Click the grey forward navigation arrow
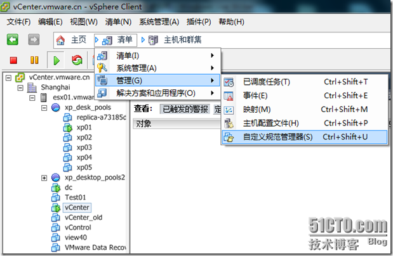Screen dimensions: 393x256 click(34, 39)
